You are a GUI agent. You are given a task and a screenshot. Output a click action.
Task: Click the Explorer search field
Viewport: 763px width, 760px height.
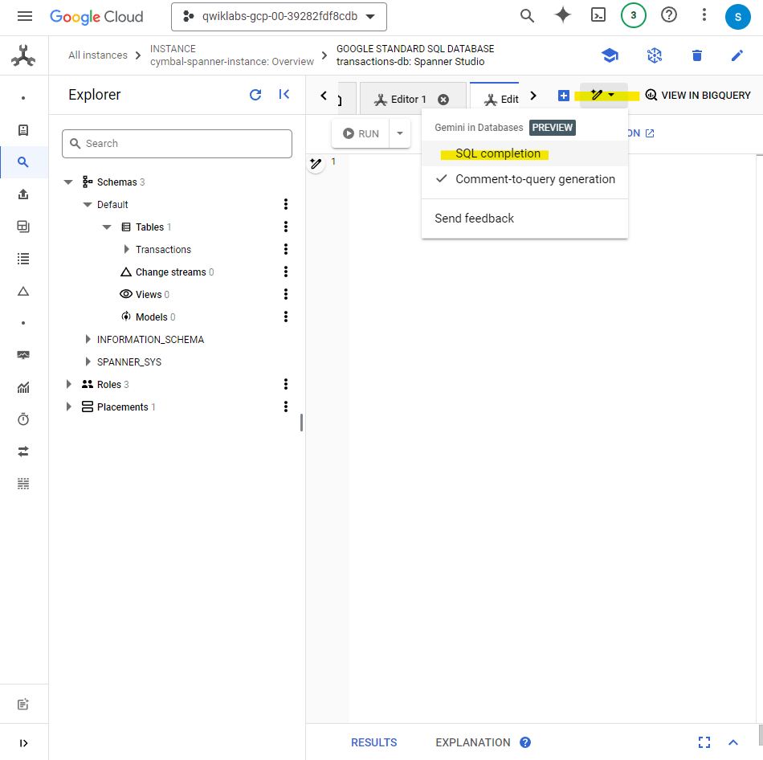point(177,144)
